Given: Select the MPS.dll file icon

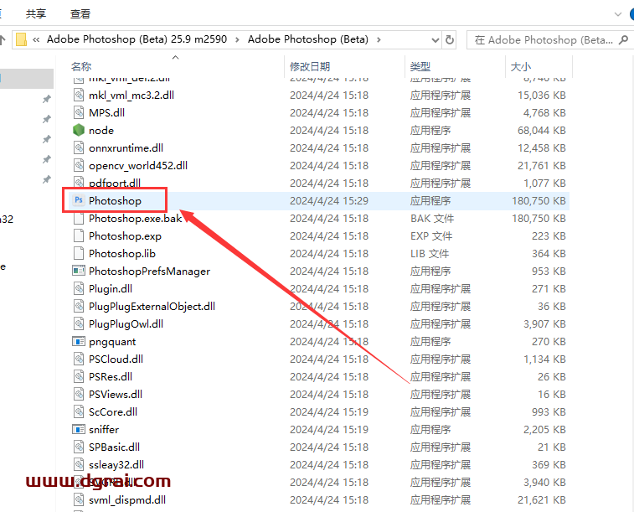Looking at the screenshot, I should click(79, 112).
